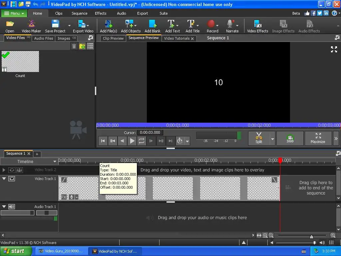Expand Video Track 2 with its triangle
This screenshot has height=256, width=341.
4,170
